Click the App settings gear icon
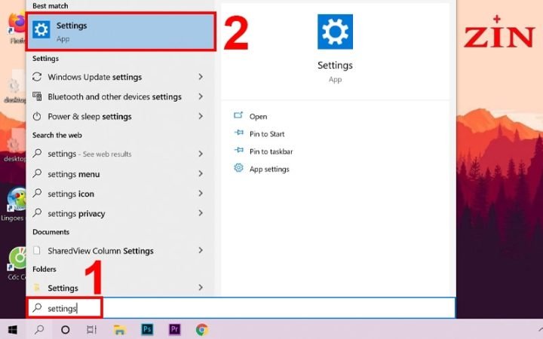 point(238,168)
